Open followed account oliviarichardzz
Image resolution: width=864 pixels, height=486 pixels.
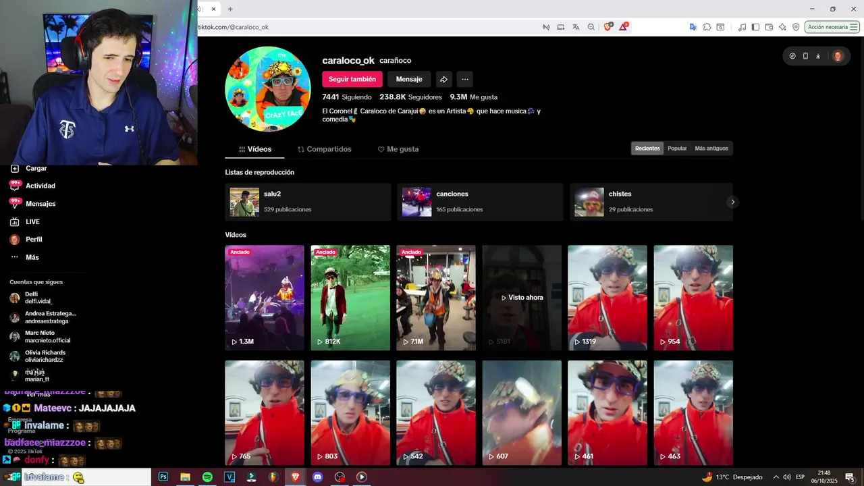pos(38,356)
